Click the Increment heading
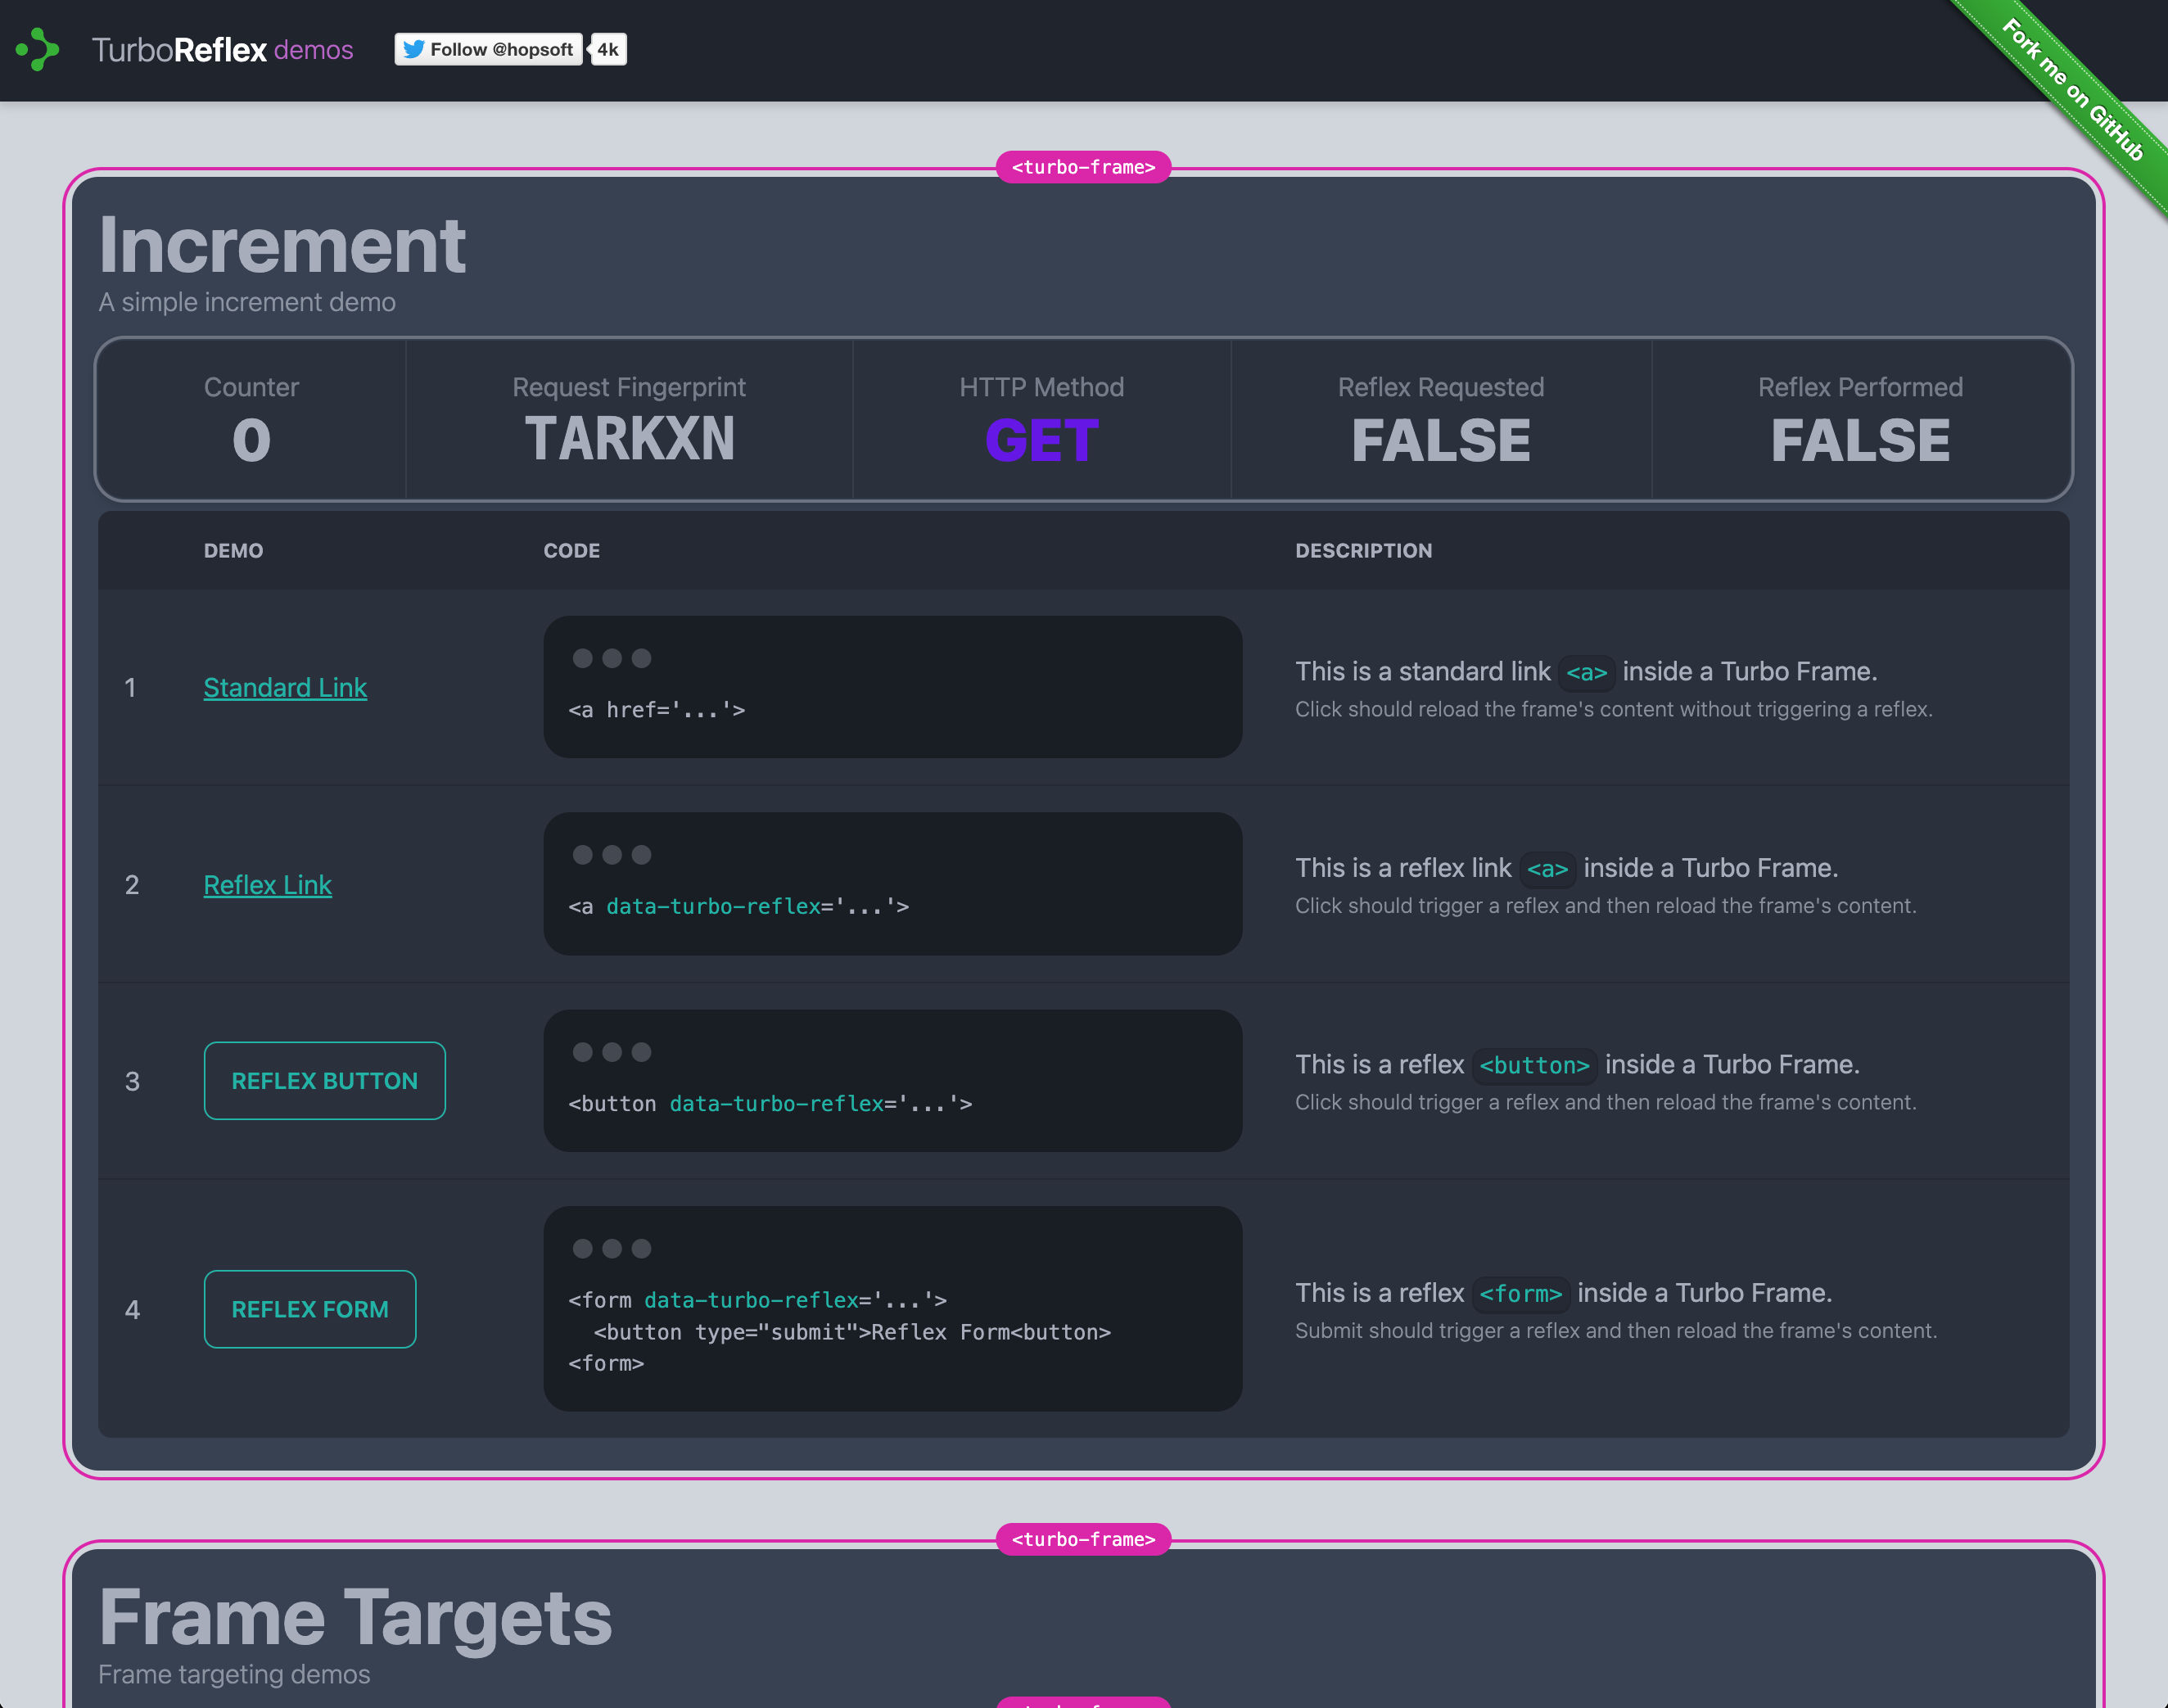 (x=282, y=245)
